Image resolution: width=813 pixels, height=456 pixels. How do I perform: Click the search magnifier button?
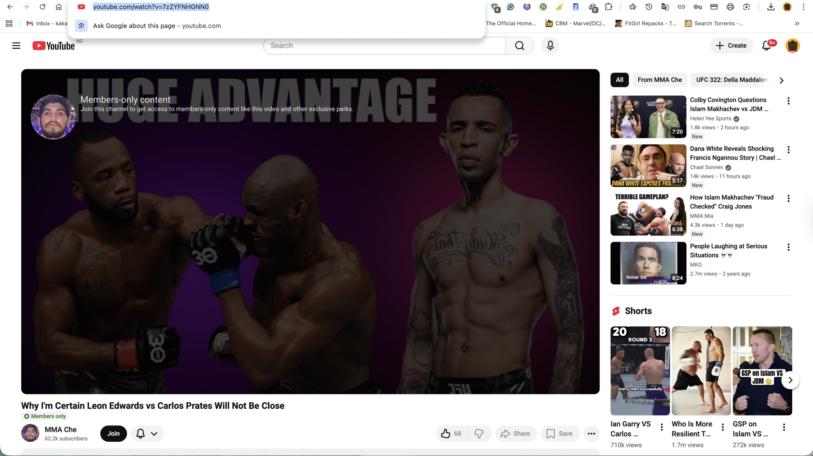click(x=520, y=46)
